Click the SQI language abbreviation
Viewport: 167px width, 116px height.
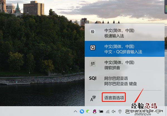[93, 78]
